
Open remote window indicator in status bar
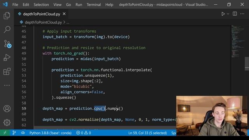click(x=5, y=133)
